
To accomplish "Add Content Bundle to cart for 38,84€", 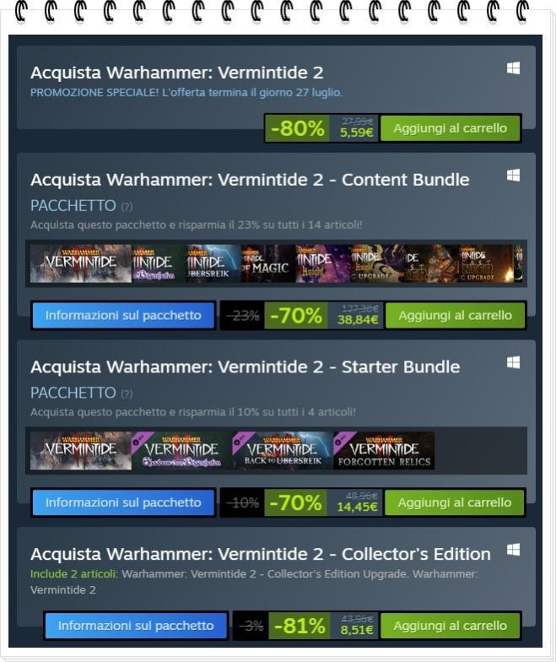I will 456,316.
